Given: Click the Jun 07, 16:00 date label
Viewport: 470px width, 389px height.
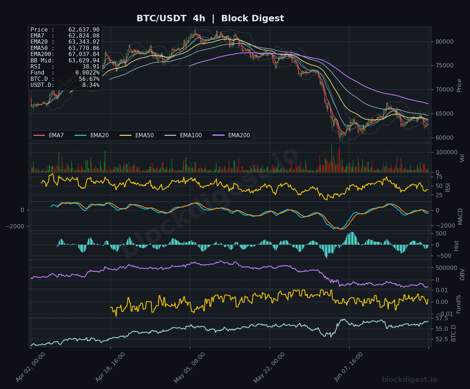Looking at the screenshot, I should [349, 367].
